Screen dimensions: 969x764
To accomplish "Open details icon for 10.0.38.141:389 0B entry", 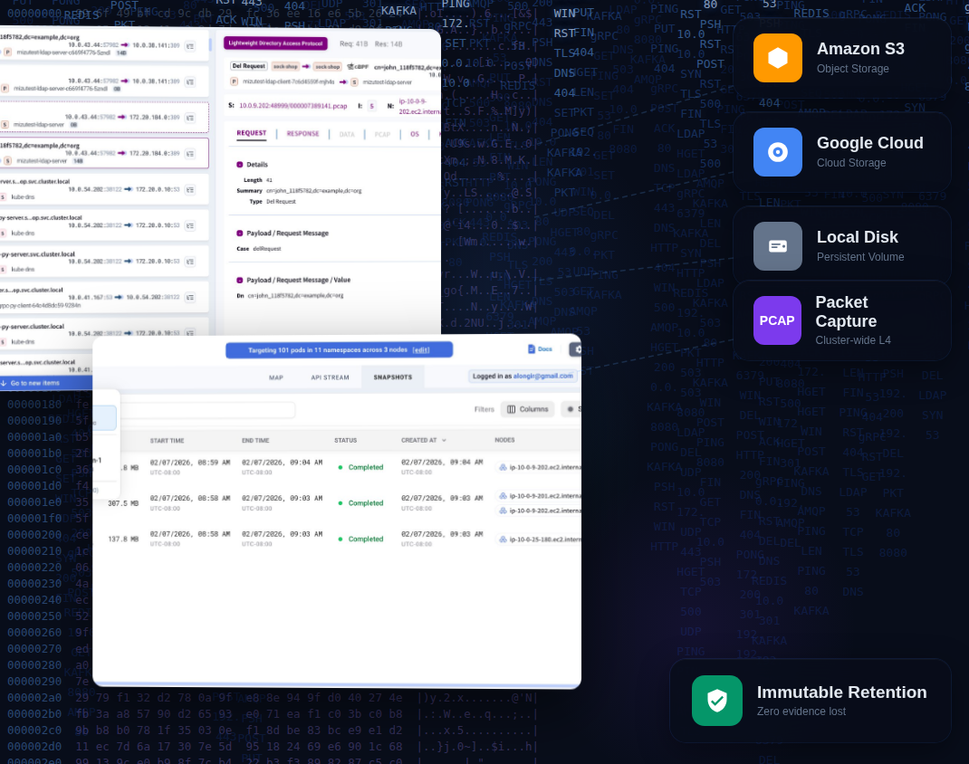I will (190, 81).
